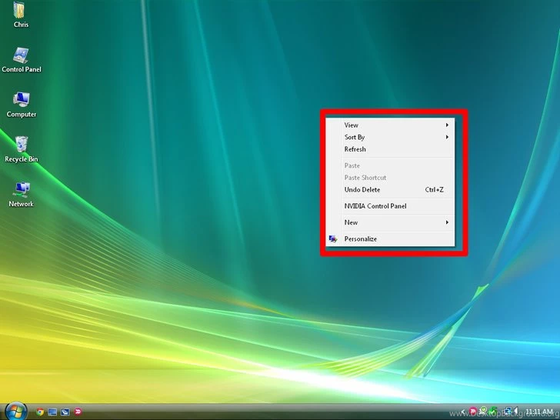Click the arrow next to New
This screenshot has width=560, height=420.
point(447,222)
